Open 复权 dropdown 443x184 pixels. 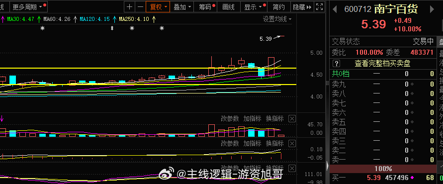158,7
